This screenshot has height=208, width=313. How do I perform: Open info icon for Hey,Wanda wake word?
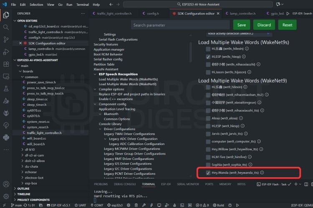pyautogui.click(x=262, y=173)
